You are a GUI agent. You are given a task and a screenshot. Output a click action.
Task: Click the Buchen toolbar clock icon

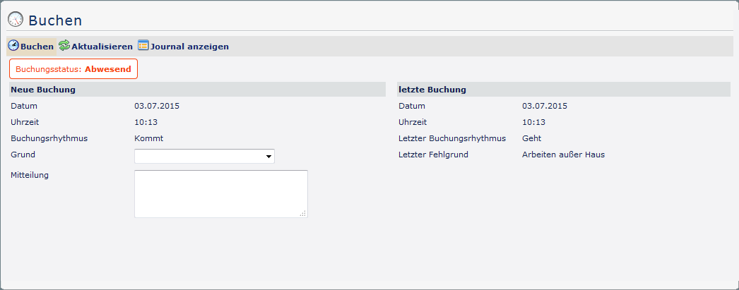pos(13,46)
